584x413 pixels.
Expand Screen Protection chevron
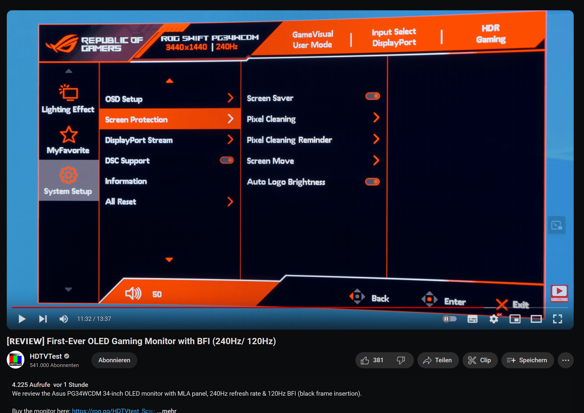coord(230,119)
